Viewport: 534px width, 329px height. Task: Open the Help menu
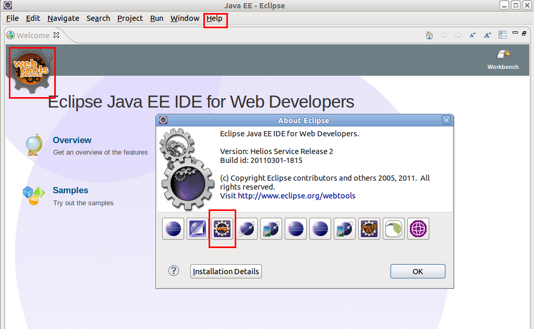pos(214,18)
